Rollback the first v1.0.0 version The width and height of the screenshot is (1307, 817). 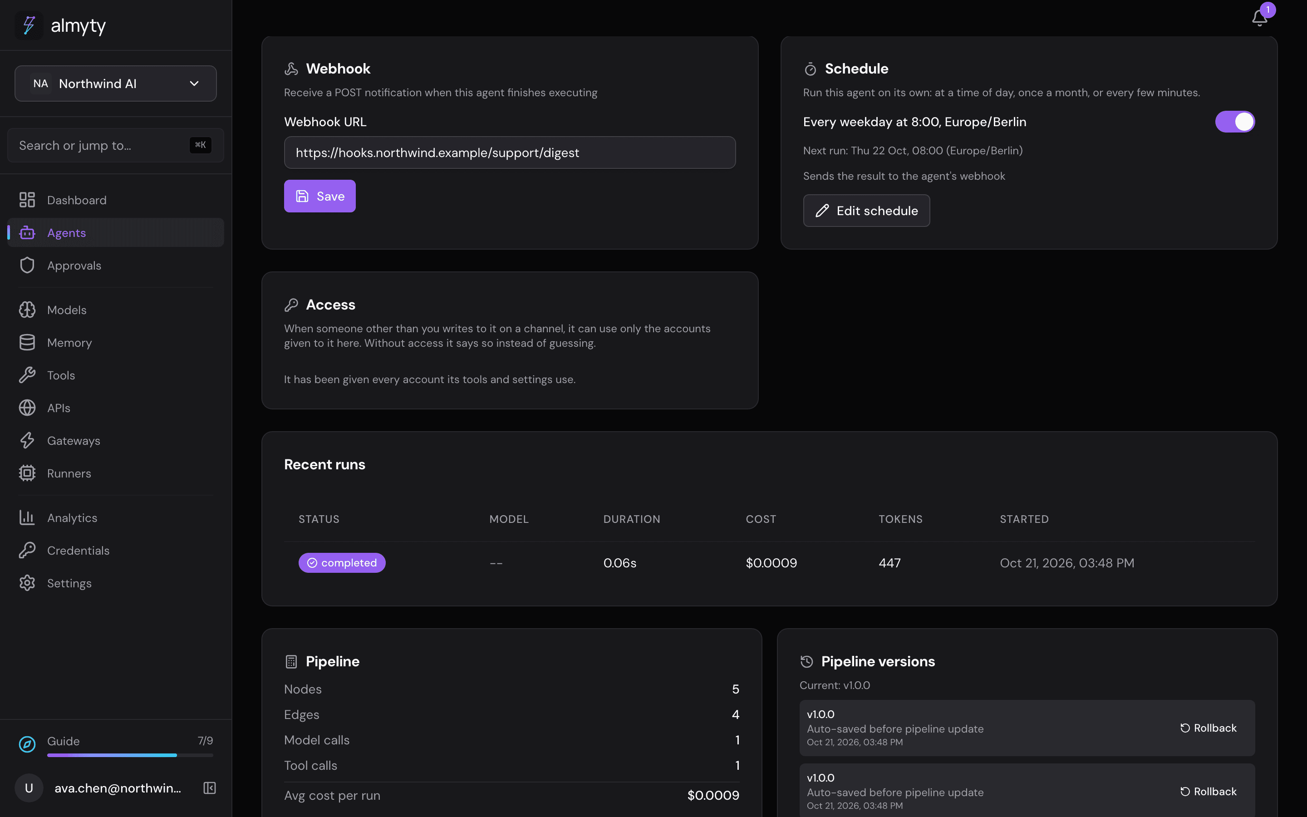coord(1208,728)
